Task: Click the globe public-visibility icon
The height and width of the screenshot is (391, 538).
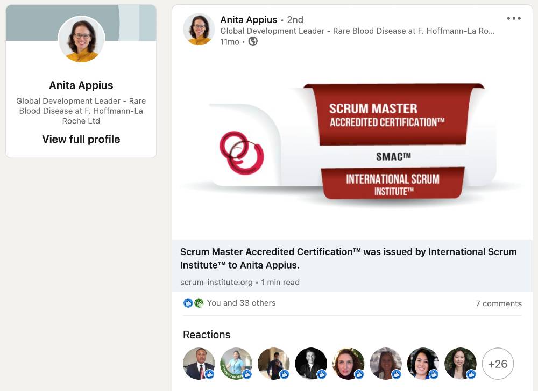Action: (253, 41)
